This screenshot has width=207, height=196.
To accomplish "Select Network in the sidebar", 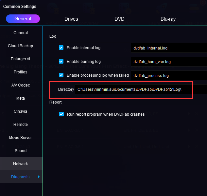I will click(x=21, y=164).
